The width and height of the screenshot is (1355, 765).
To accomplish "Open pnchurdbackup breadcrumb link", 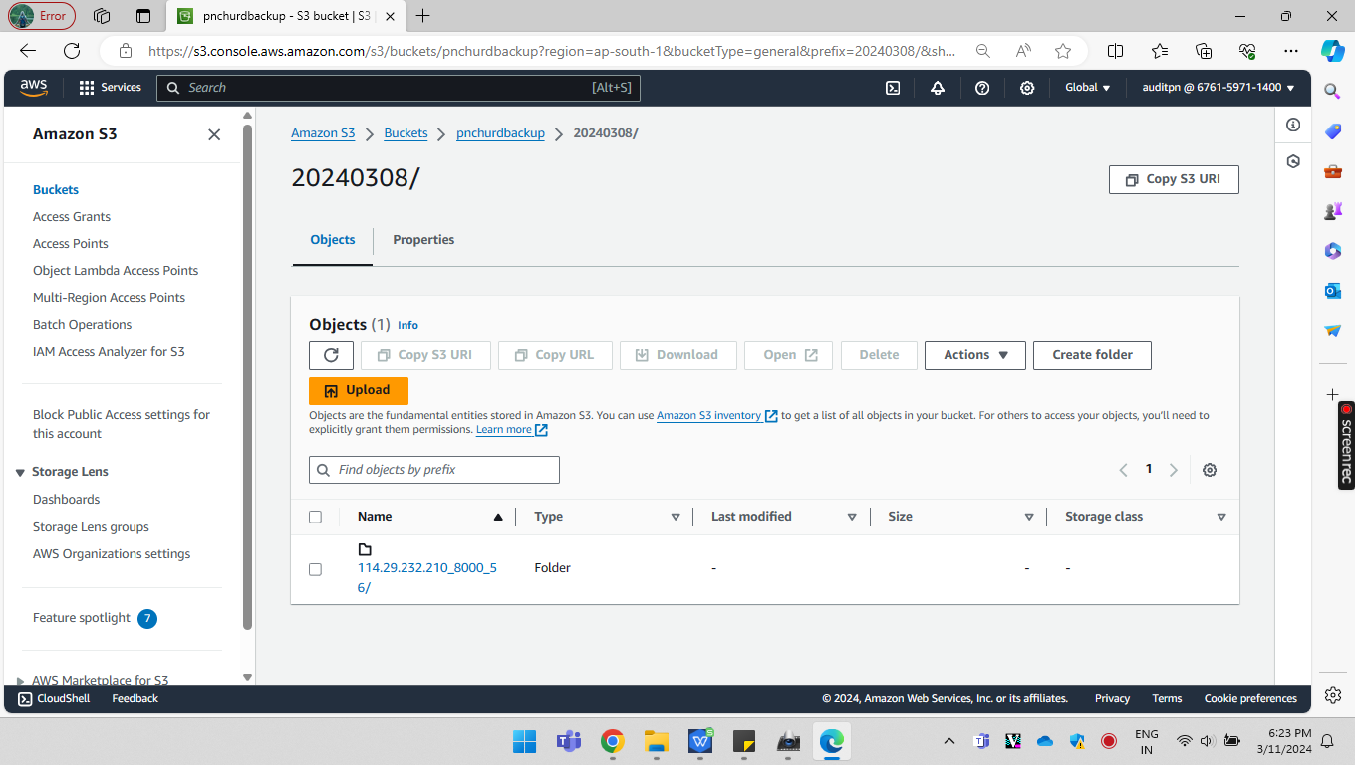I will pyautogui.click(x=500, y=133).
